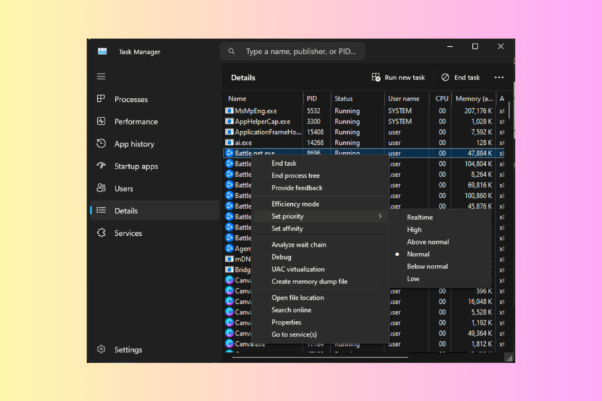The image size is (602, 401).
Task: Click the Battle.net.exe row icon
Action: 229,153
